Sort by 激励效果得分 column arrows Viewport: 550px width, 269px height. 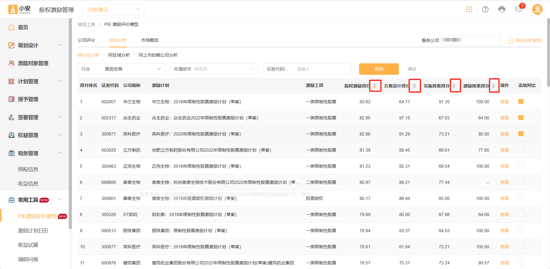[494, 86]
